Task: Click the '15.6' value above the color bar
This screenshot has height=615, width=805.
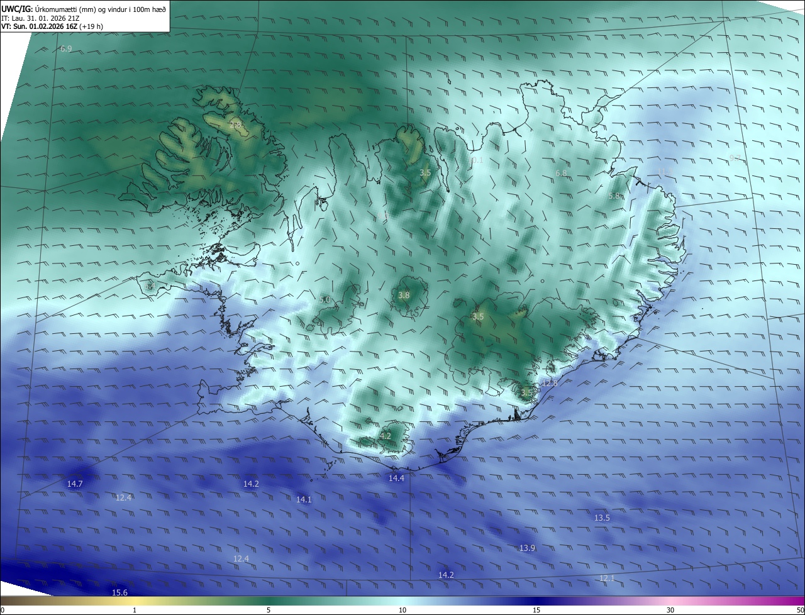Action: pos(119,592)
